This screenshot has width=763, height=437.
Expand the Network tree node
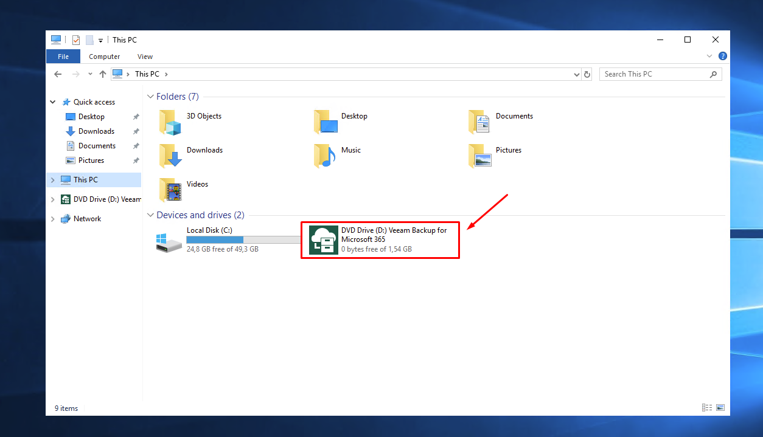point(53,219)
